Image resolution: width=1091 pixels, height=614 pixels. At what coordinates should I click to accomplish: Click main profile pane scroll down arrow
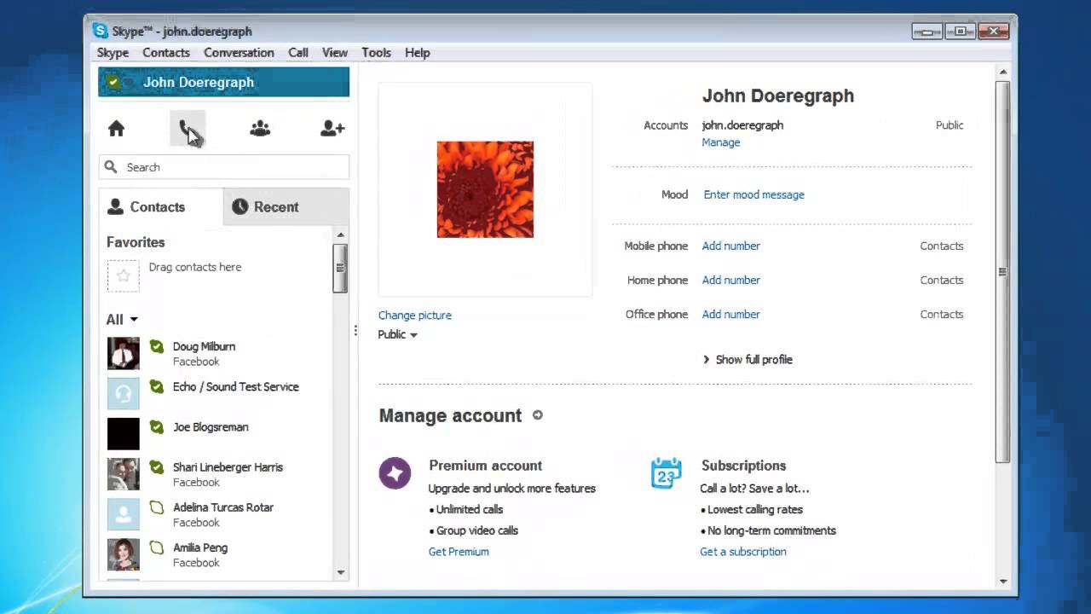pos(1003,582)
